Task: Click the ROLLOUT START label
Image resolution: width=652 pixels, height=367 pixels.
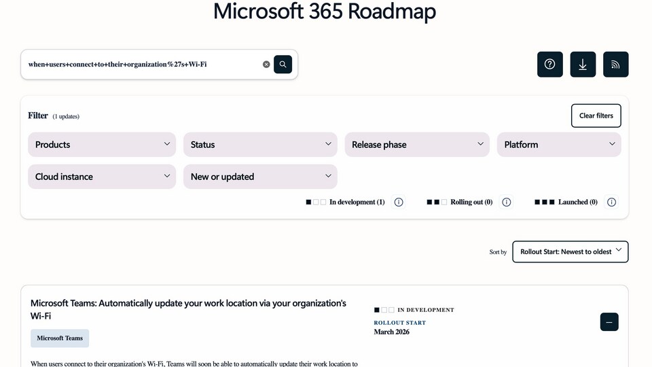Action: [399, 322]
